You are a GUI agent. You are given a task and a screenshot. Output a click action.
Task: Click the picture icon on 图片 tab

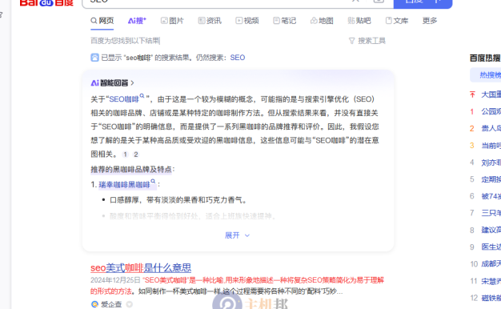[x=164, y=21]
